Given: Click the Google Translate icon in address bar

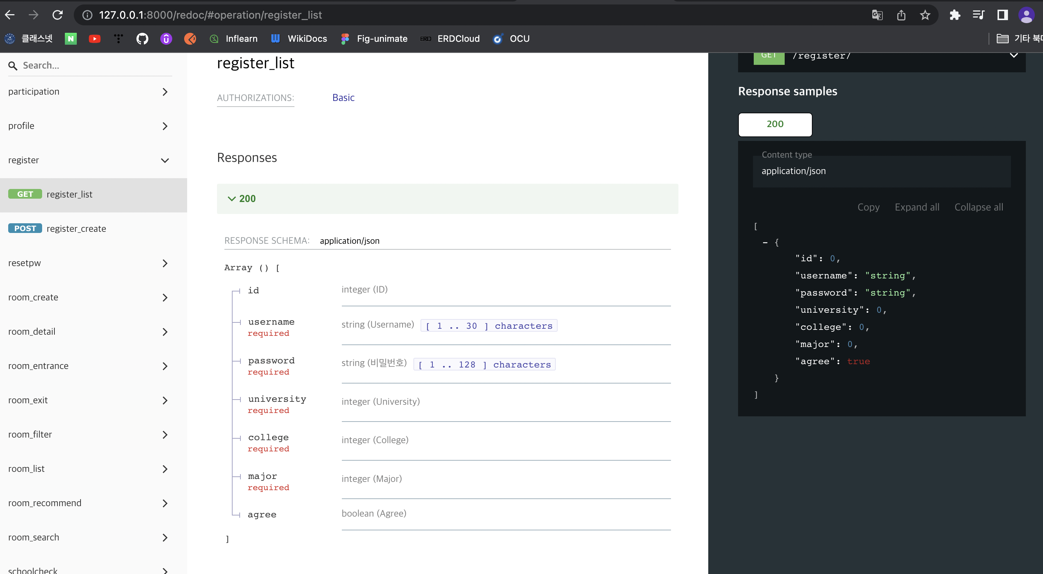Looking at the screenshot, I should point(877,15).
